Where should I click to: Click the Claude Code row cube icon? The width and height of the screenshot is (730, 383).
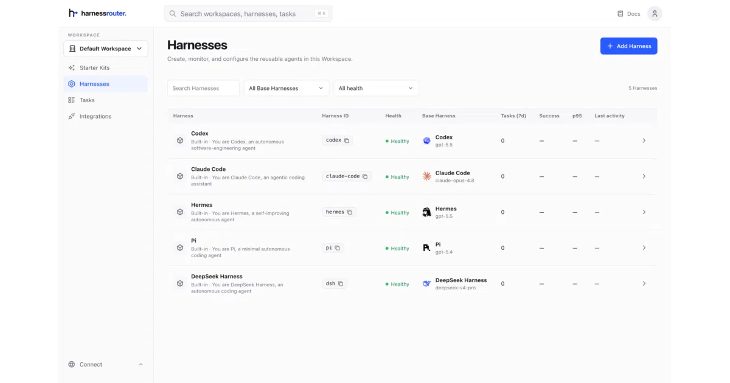pos(180,176)
